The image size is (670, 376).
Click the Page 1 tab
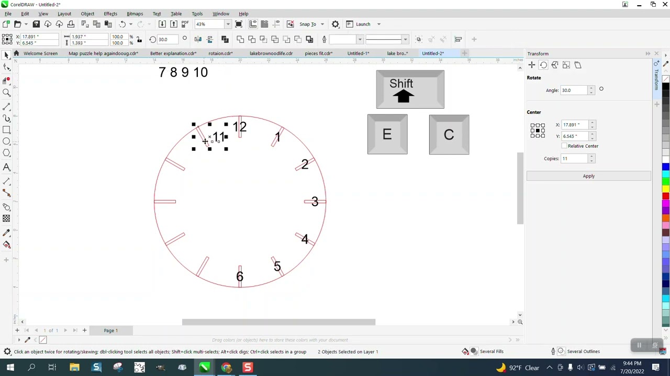point(110,330)
